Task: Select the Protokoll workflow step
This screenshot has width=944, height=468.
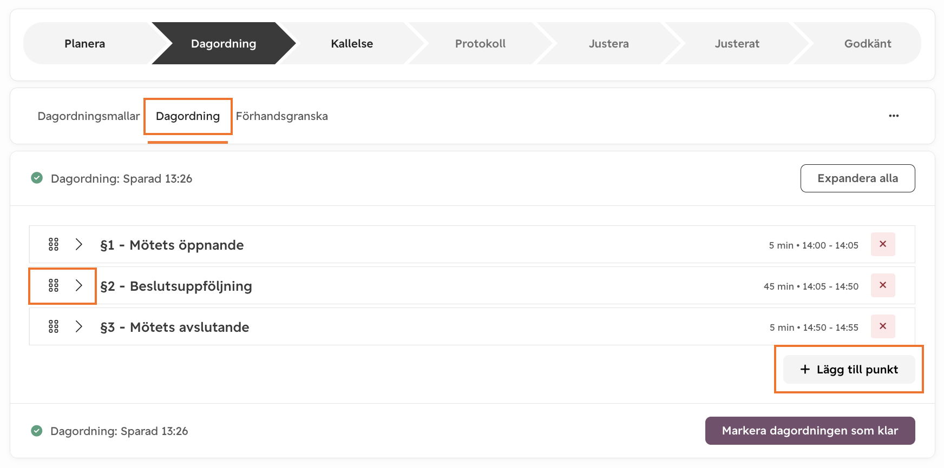Action: click(480, 44)
